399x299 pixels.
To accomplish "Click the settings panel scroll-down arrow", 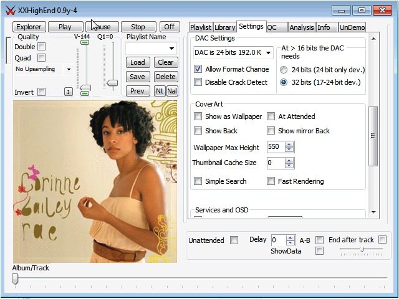I will pyautogui.click(x=373, y=212).
